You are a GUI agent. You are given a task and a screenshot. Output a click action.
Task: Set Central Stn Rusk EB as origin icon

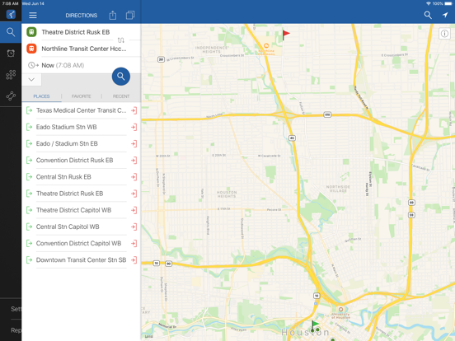point(30,177)
